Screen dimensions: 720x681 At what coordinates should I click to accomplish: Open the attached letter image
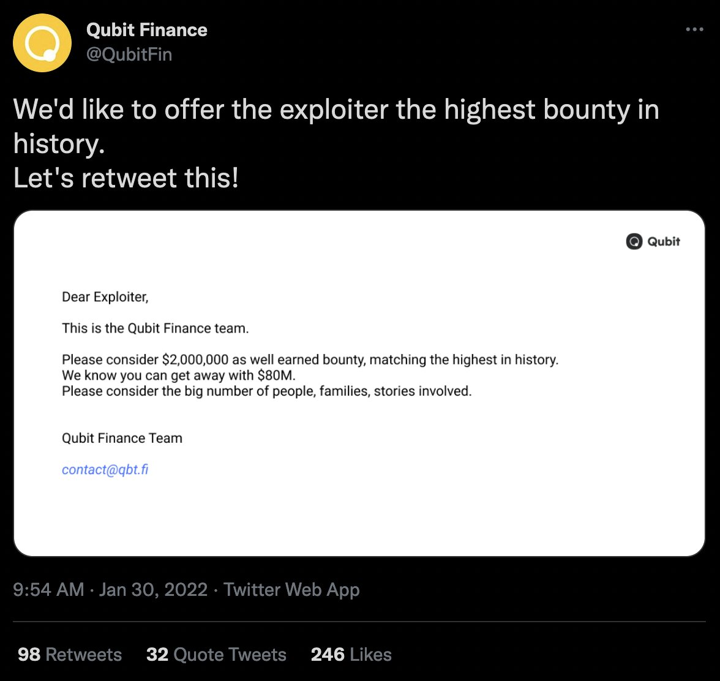coord(359,383)
